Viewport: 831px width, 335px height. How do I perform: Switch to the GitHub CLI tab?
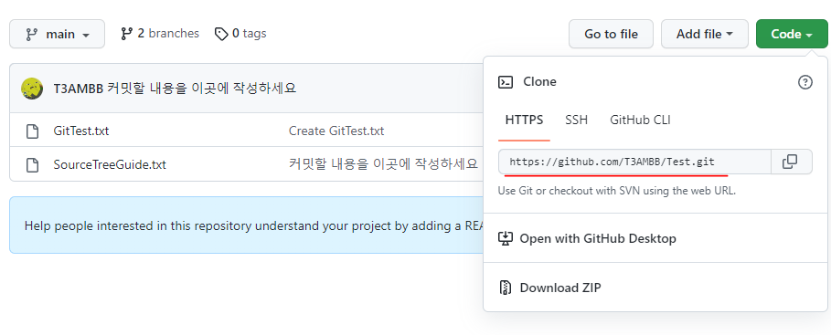(640, 120)
